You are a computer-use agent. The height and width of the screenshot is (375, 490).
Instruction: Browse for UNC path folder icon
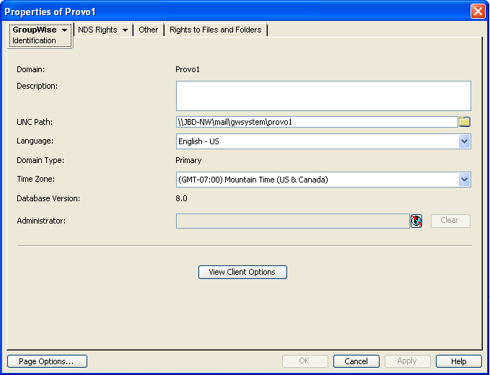[465, 122]
